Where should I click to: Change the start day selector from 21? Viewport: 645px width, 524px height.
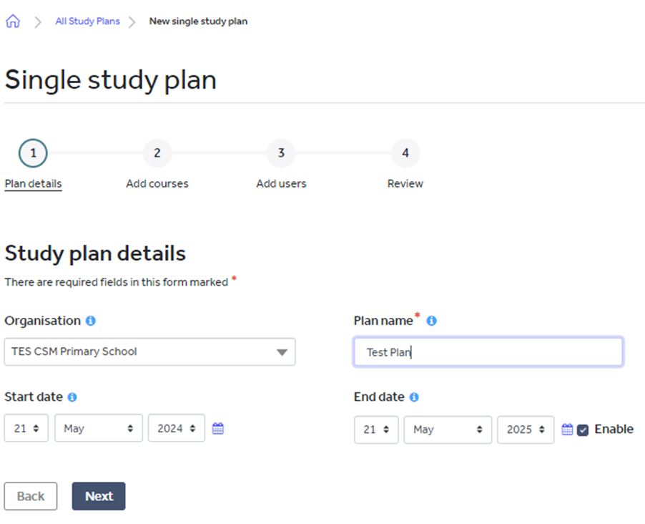pos(26,427)
